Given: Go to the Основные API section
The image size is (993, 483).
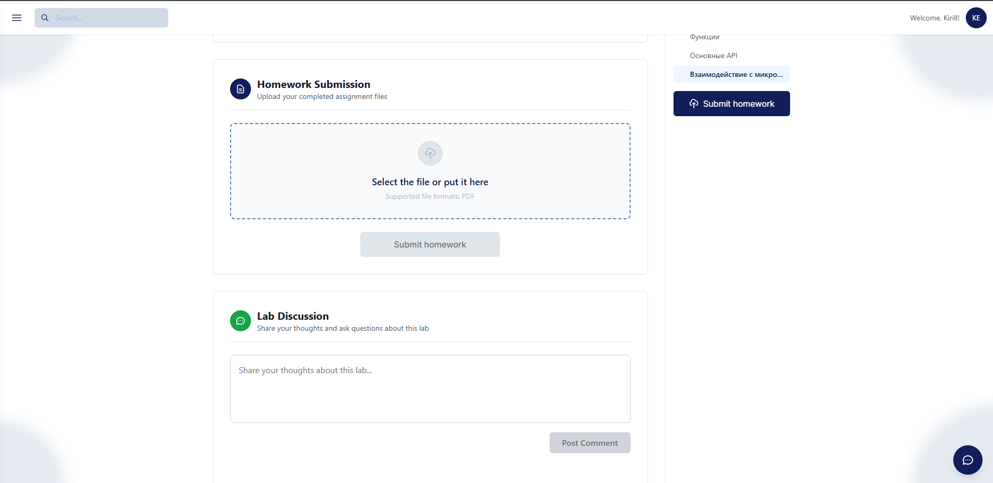Looking at the screenshot, I should pyautogui.click(x=713, y=55).
